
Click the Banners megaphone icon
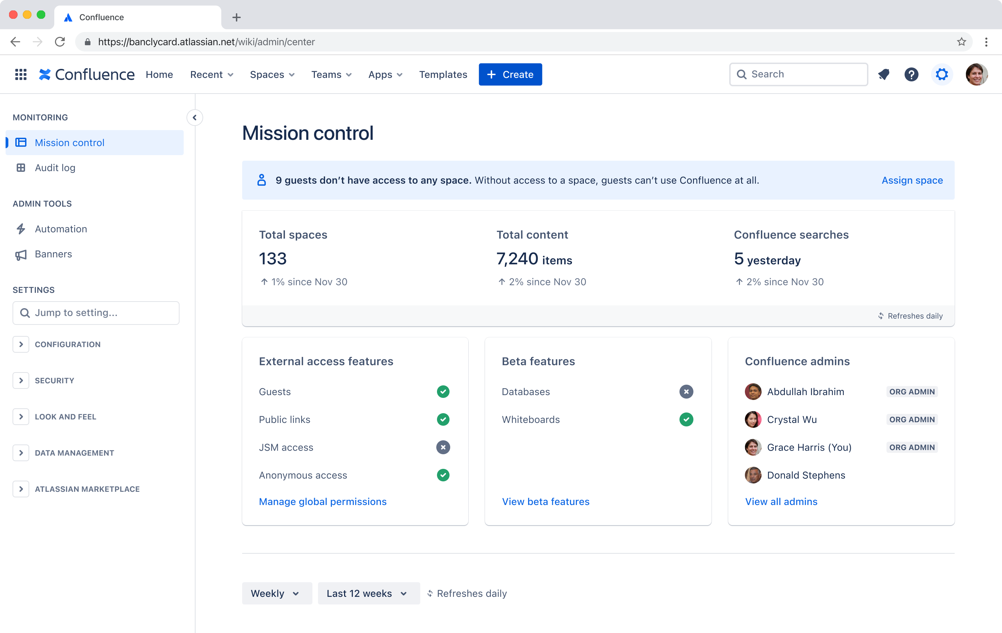tap(21, 254)
